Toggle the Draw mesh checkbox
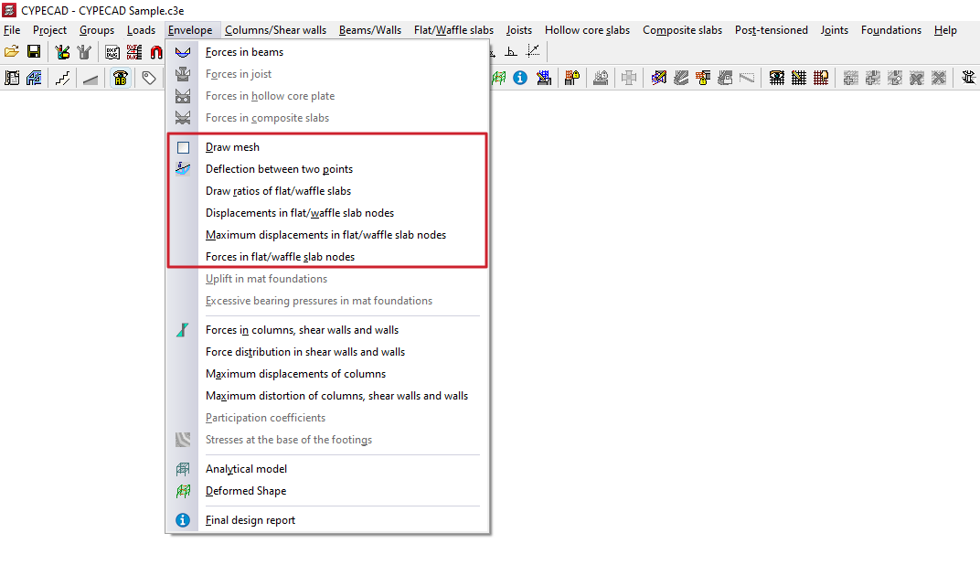The width and height of the screenshot is (980, 565). [183, 147]
